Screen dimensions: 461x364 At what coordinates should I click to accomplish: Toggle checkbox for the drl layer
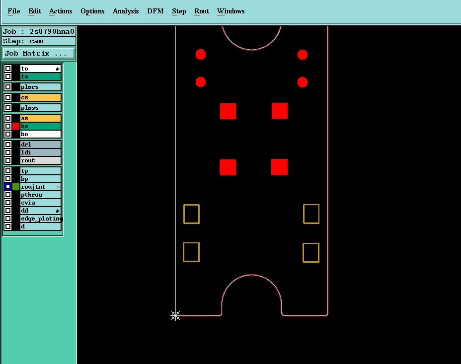[8, 144]
